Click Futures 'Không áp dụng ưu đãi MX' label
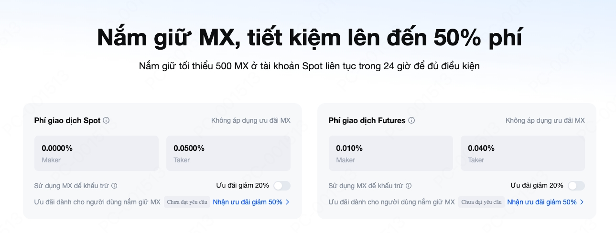 click(545, 120)
